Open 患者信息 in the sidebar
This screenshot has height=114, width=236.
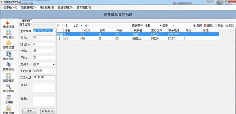tap(9, 24)
